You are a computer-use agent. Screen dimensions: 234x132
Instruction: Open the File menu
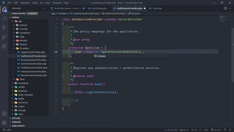tap(9, 3)
